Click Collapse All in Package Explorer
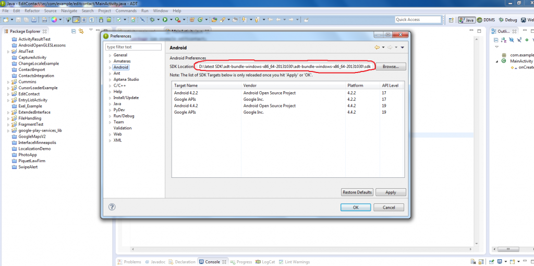The width and height of the screenshot is (534, 266). [x=74, y=31]
